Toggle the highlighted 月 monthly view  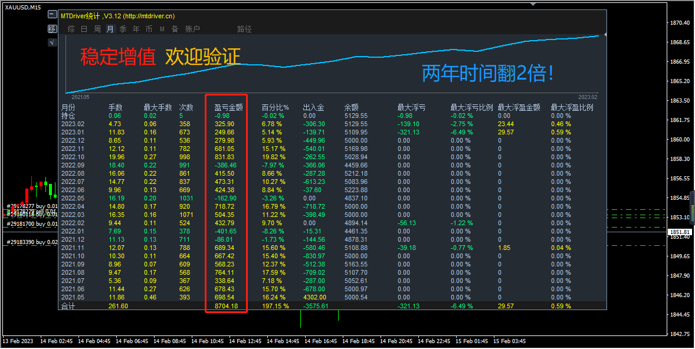point(110,28)
